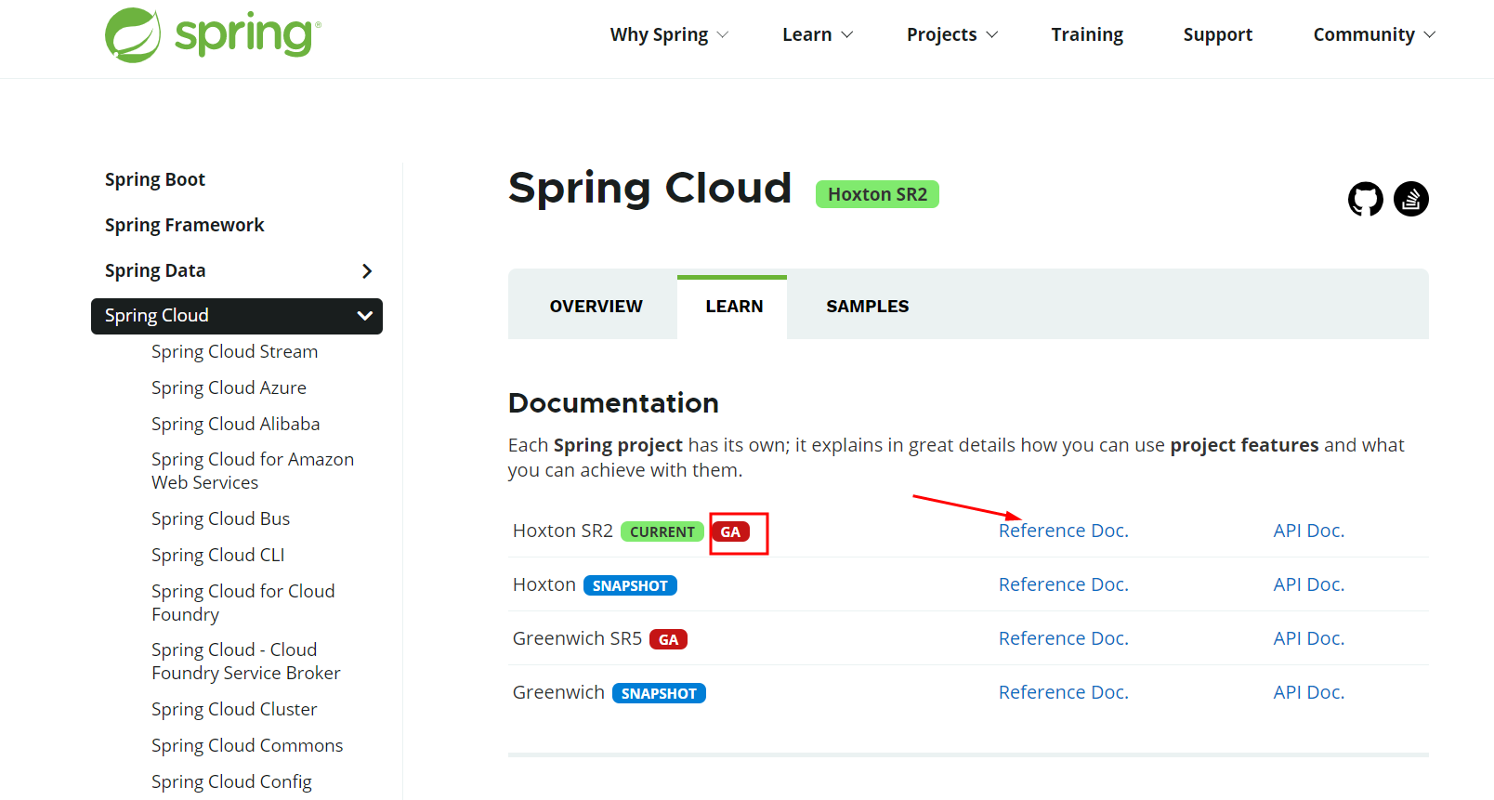Click the SNAPSHOT badge next to Hoxton

[630, 585]
